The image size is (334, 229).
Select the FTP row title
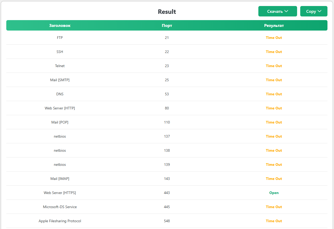click(60, 38)
